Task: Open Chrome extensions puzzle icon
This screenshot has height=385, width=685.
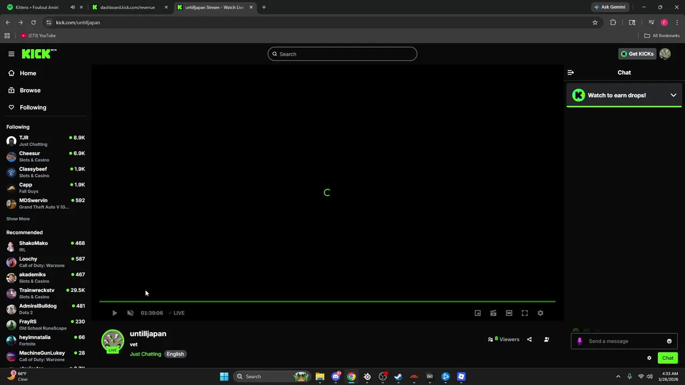Action: tap(613, 22)
